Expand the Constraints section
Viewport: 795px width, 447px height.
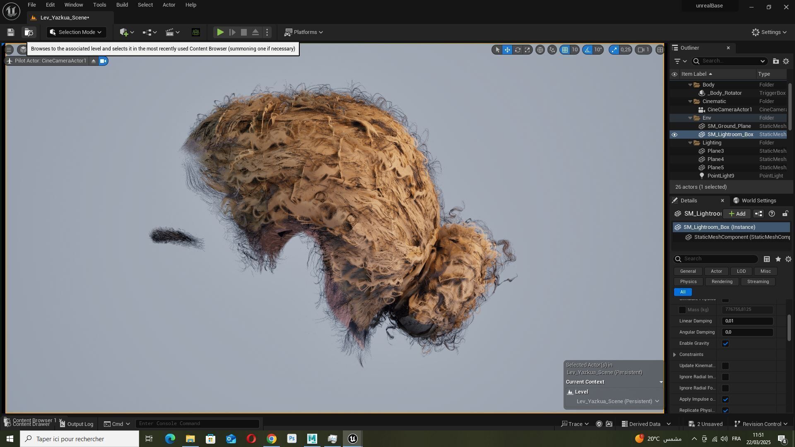(675, 355)
